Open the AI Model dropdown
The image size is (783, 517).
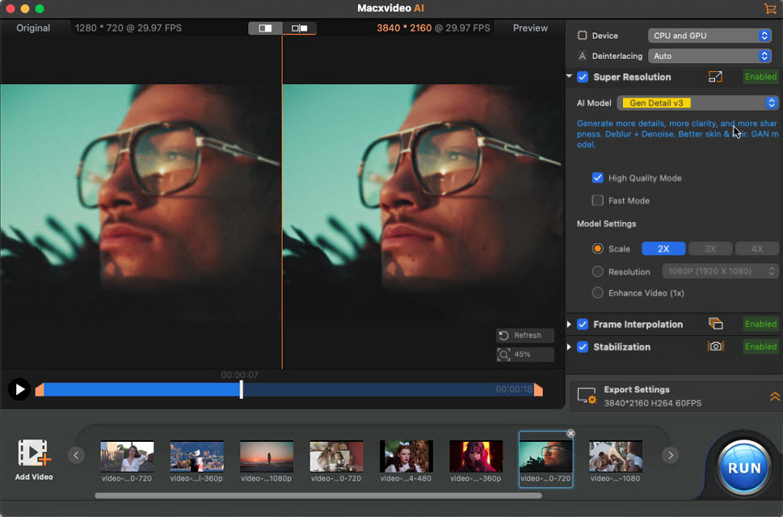click(x=697, y=103)
